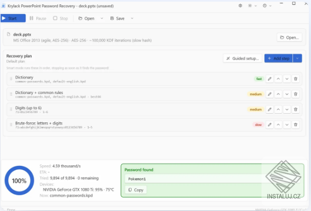Move Brute-force letters + digits step up
The width and height of the screenshot is (311, 211).
click(x=278, y=125)
